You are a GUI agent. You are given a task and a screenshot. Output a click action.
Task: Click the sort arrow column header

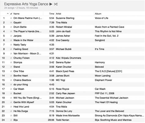coord(8,14)
